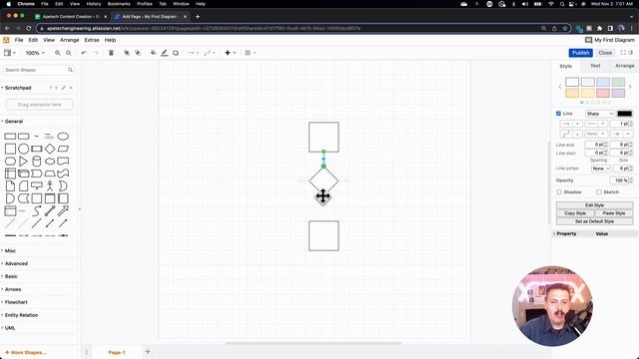Enable the Shadow checkbox
This screenshot has width=639, height=359.
point(559,192)
